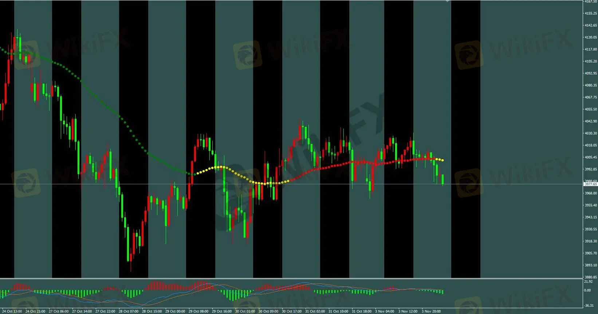Select the last green MACD histogram bar
The width and height of the screenshot is (598, 314).
442,292
